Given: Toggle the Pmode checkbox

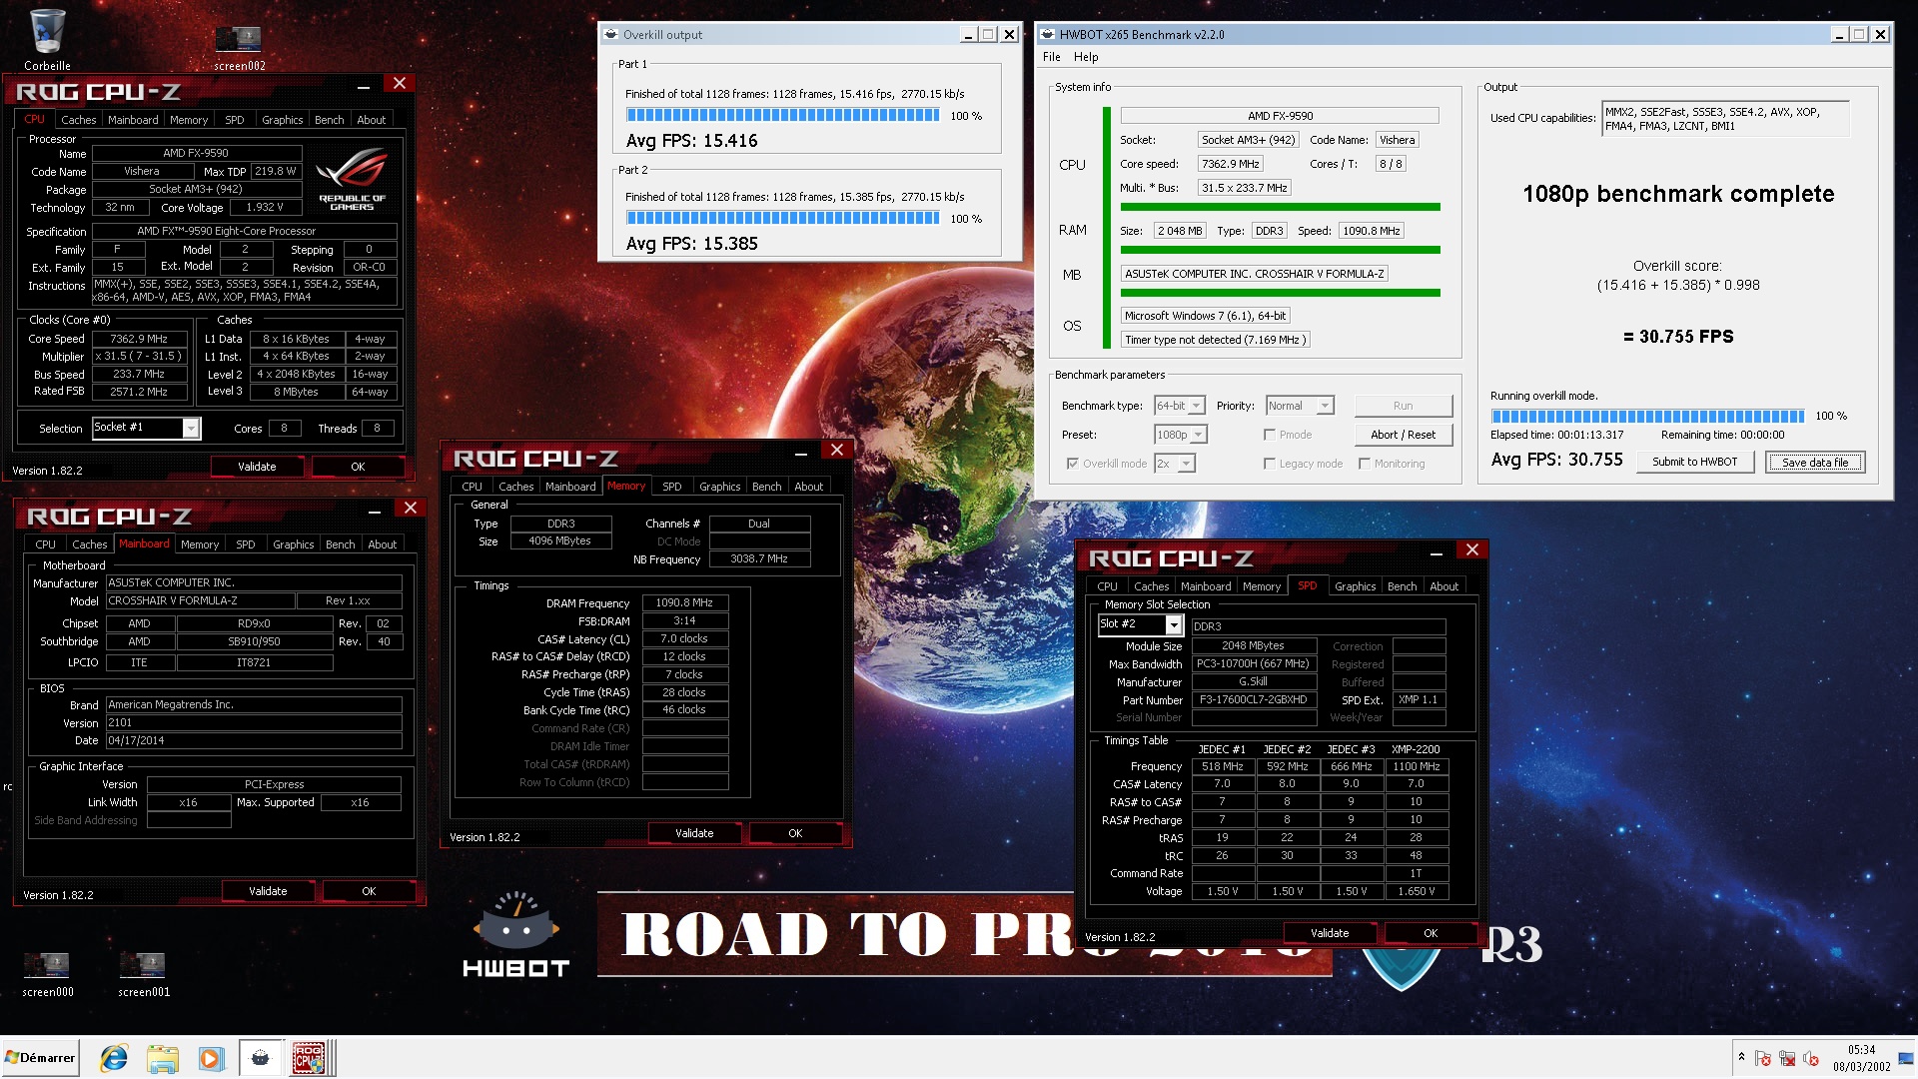Looking at the screenshot, I should tap(1270, 435).
